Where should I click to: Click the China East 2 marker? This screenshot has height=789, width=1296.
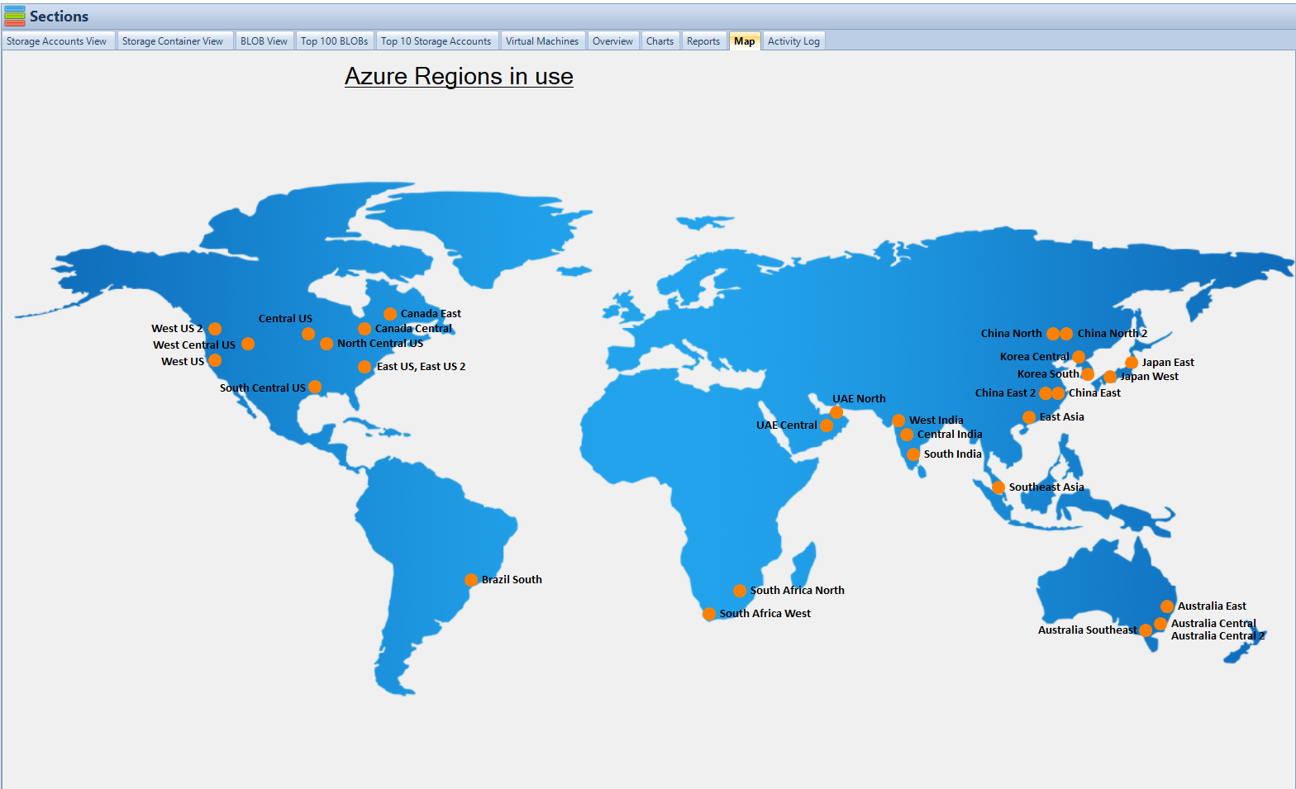pos(1046,393)
